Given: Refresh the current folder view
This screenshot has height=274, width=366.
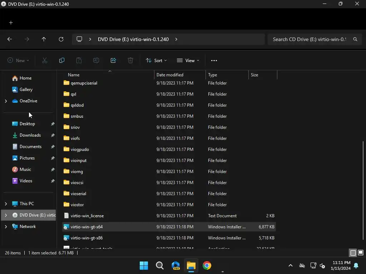Looking at the screenshot, I should pyautogui.click(x=61, y=39).
